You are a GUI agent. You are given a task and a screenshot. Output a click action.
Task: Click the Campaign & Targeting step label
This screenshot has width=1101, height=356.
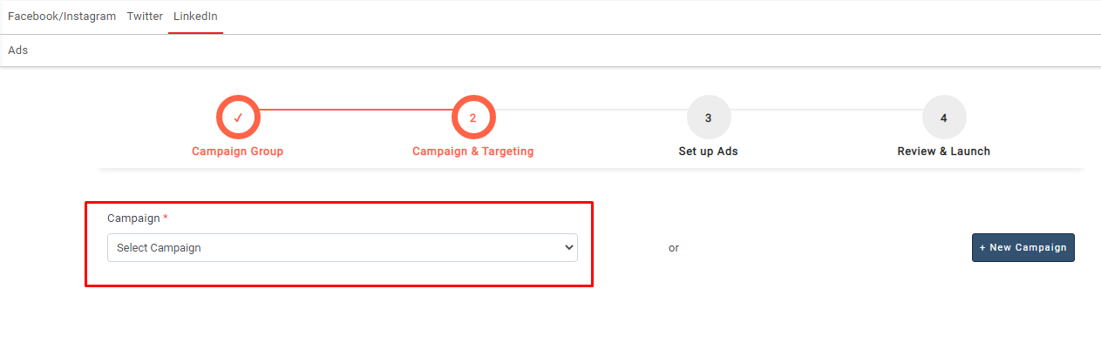[x=473, y=151]
